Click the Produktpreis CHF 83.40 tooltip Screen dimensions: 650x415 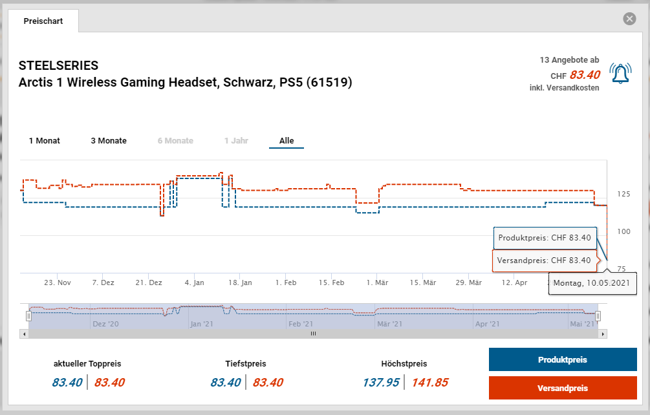click(x=545, y=238)
